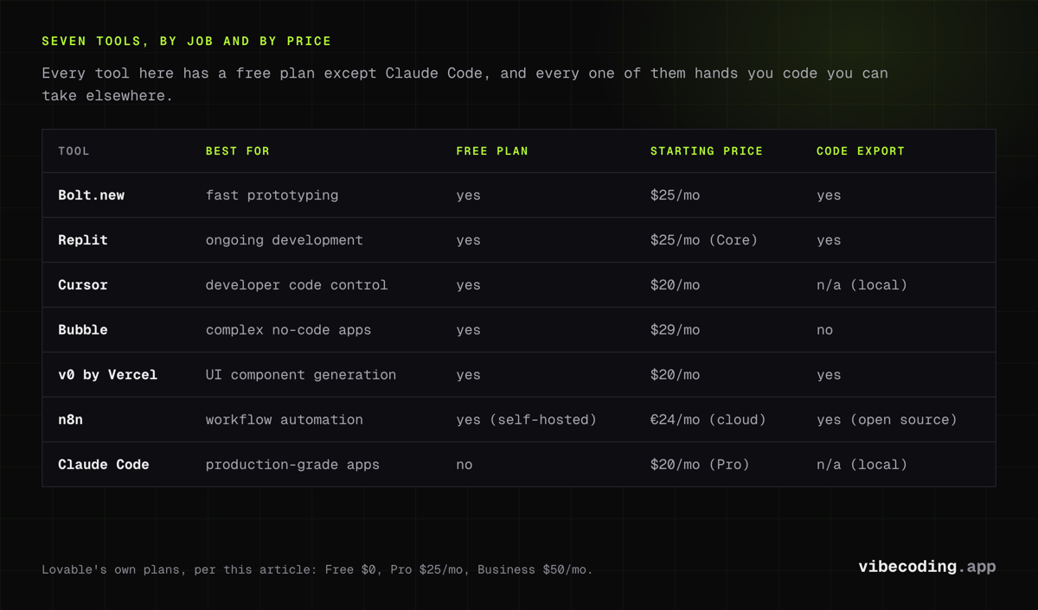Viewport: 1038px width, 610px height.
Task: Click v0 by Vercel's code export 'yes'
Action: [829, 375]
